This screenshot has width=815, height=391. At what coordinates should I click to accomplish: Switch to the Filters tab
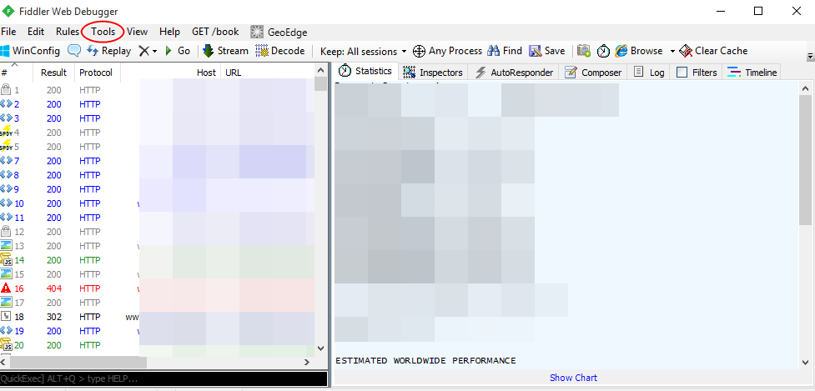(x=697, y=73)
